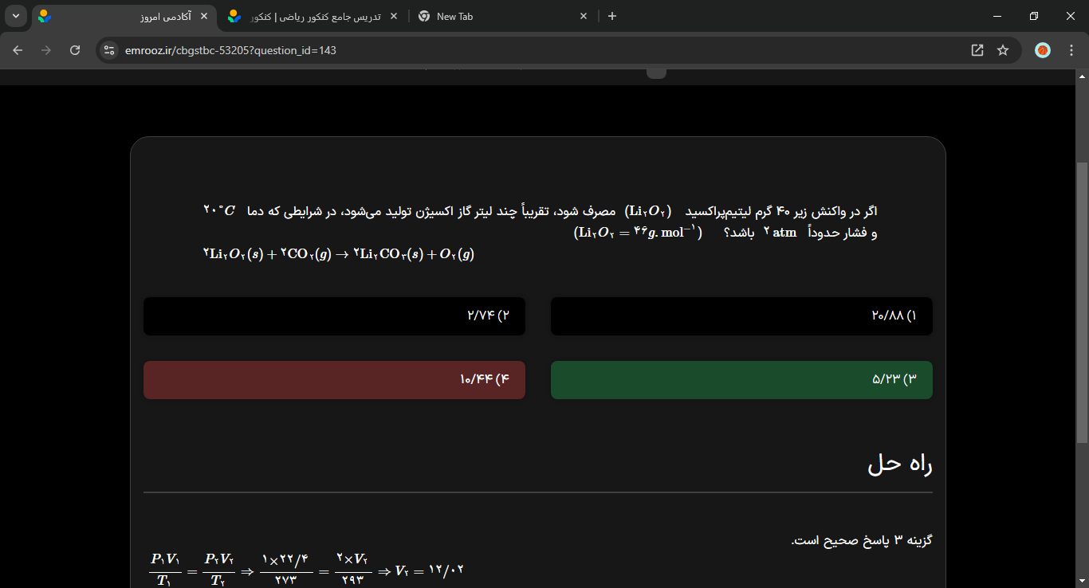The image size is (1089, 588).
Task: Select the green answer option 3
Action: pos(741,380)
